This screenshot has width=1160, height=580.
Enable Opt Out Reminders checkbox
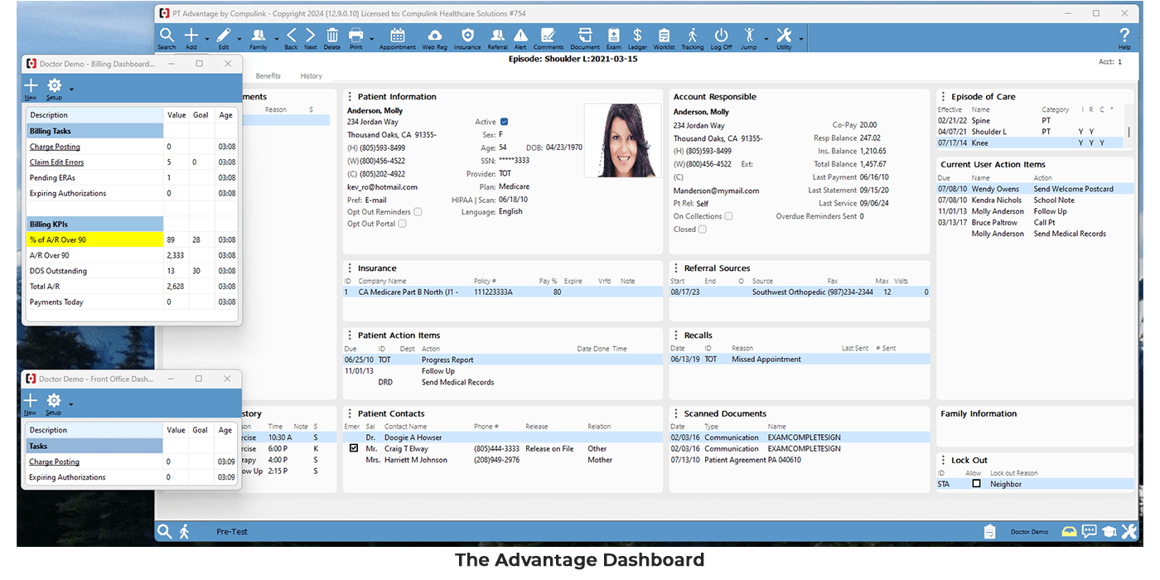[x=419, y=211]
